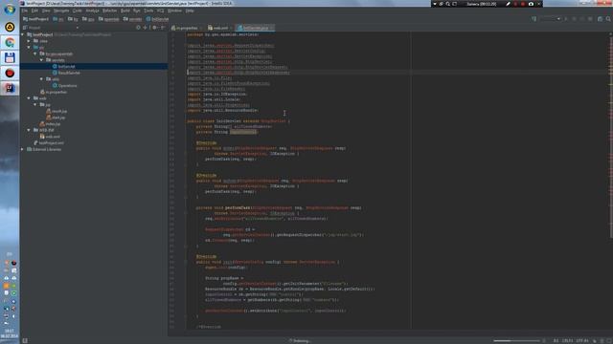Viewport: 613px width, 344px height.
Task: Collapse the web folder arrow
Action: click(x=29, y=98)
